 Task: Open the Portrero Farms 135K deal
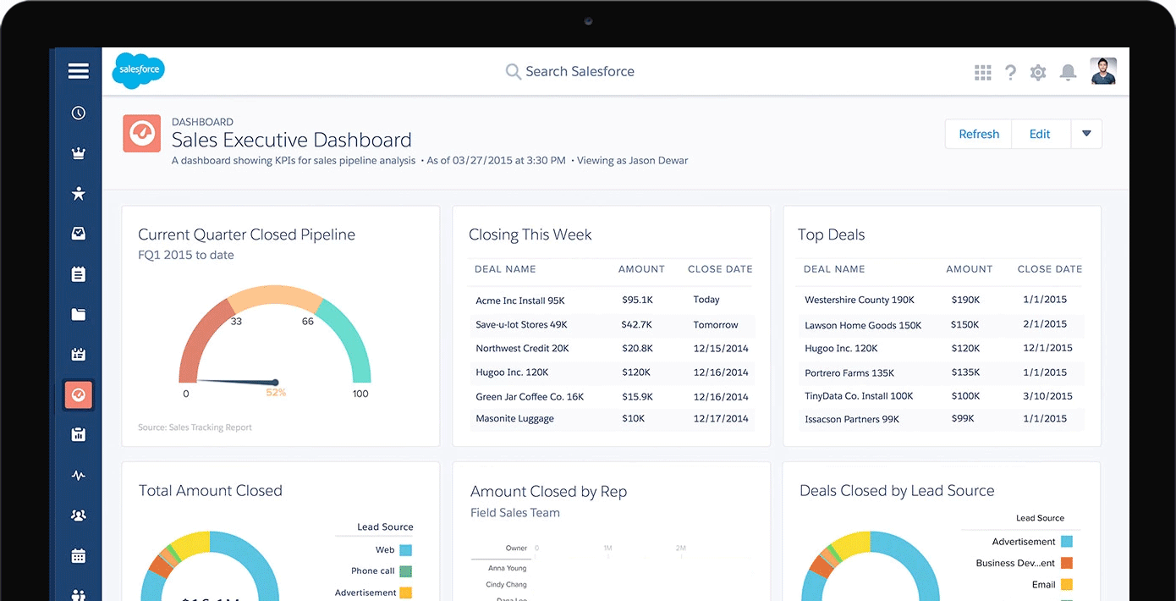(x=849, y=372)
